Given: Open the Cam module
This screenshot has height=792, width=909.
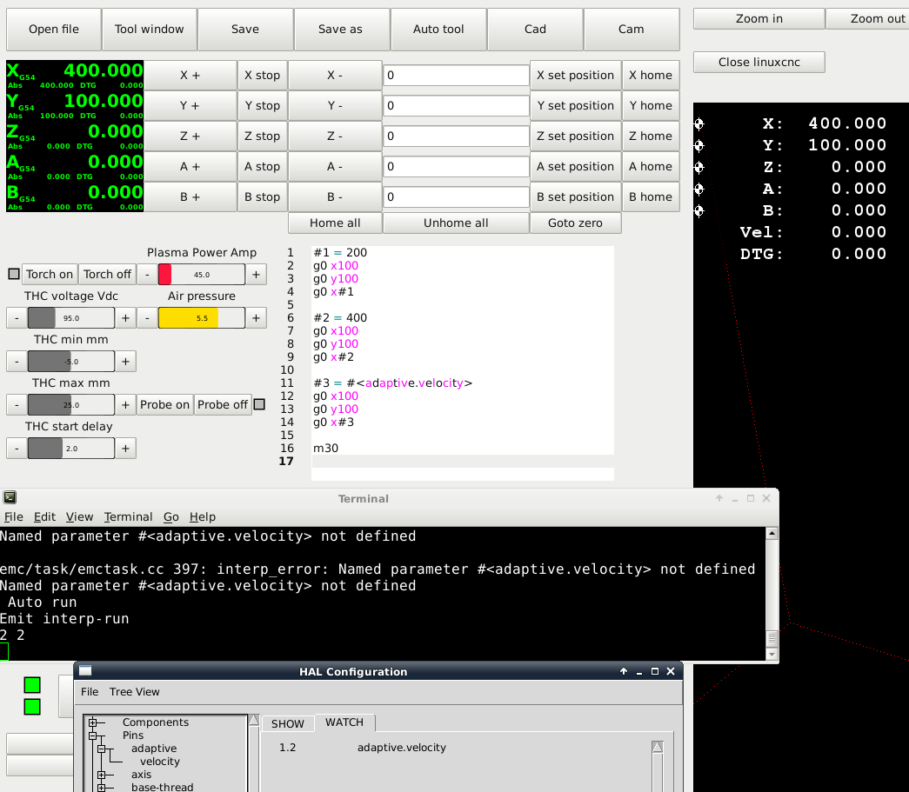Looking at the screenshot, I should [x=632, y=29].
